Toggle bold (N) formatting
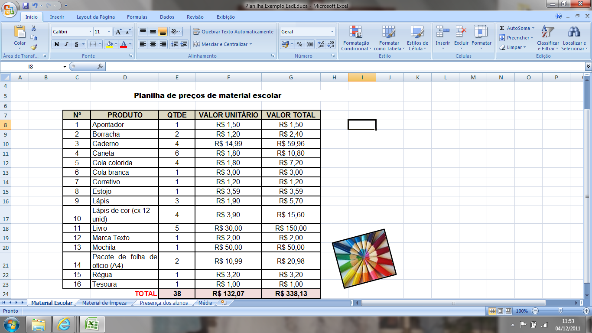This screenshot has width=592, height=333. [57, 44]
